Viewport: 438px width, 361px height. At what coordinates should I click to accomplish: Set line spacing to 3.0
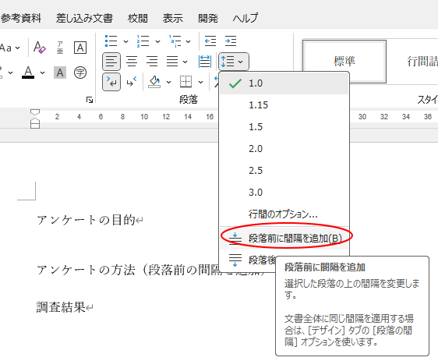pos(284,193)
